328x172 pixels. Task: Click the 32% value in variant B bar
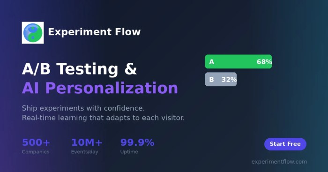[229, 80]
